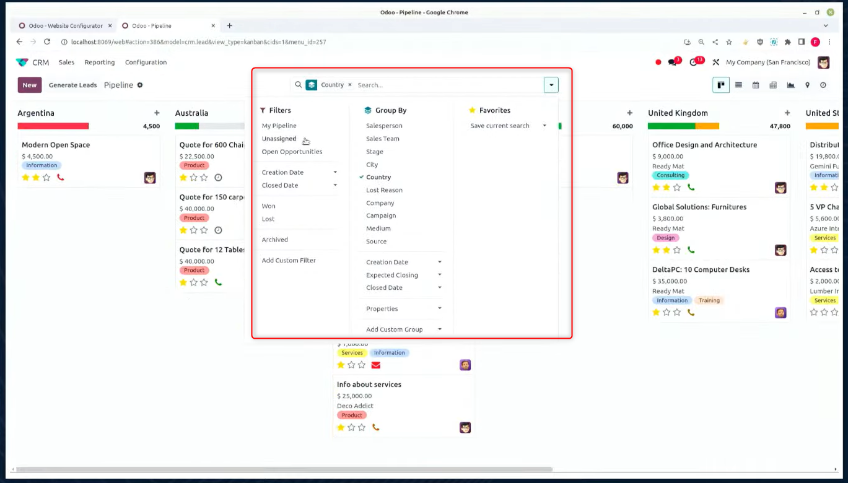This screenshot has width=848, height=483.
Task: Set third priority star on Global Solutions: Furnitures
Action: pyautogui.click(x=677, y=250)
